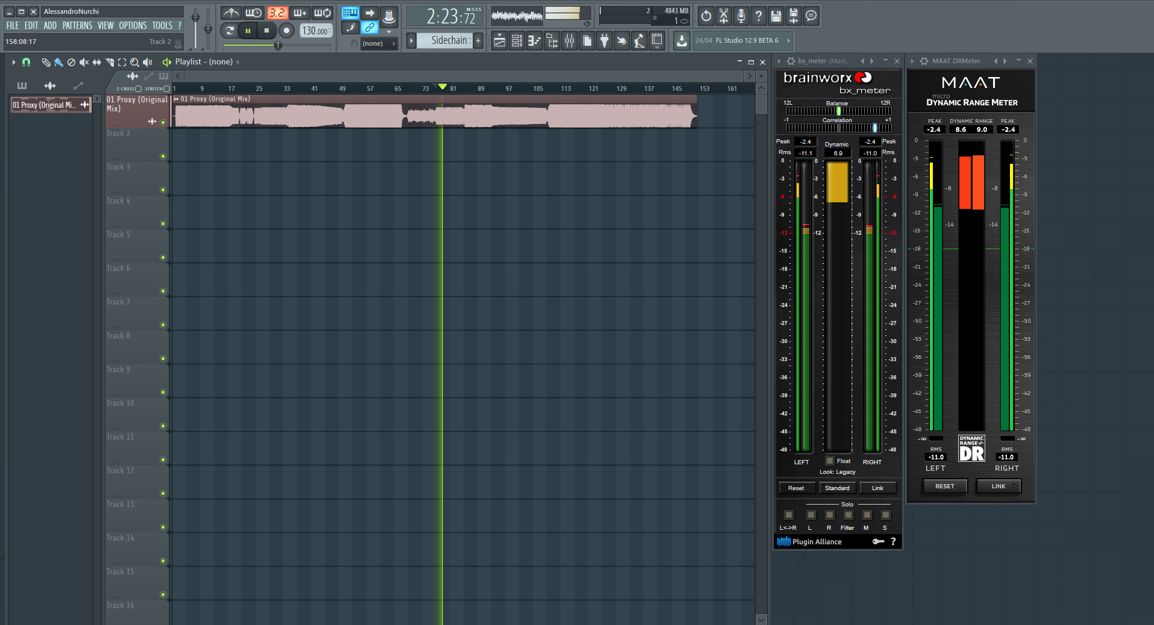
Task: Toggle the 3.2 countdown before recording
Action: click(277, 13)
